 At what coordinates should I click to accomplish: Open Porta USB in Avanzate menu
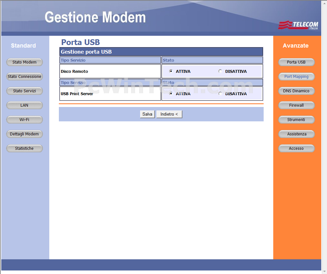point(296,62)
